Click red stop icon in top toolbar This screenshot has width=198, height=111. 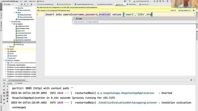point(168,1)
